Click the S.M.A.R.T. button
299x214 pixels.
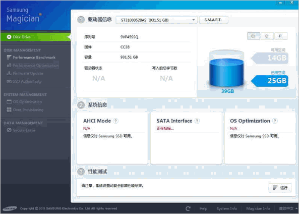click(213, 20)
